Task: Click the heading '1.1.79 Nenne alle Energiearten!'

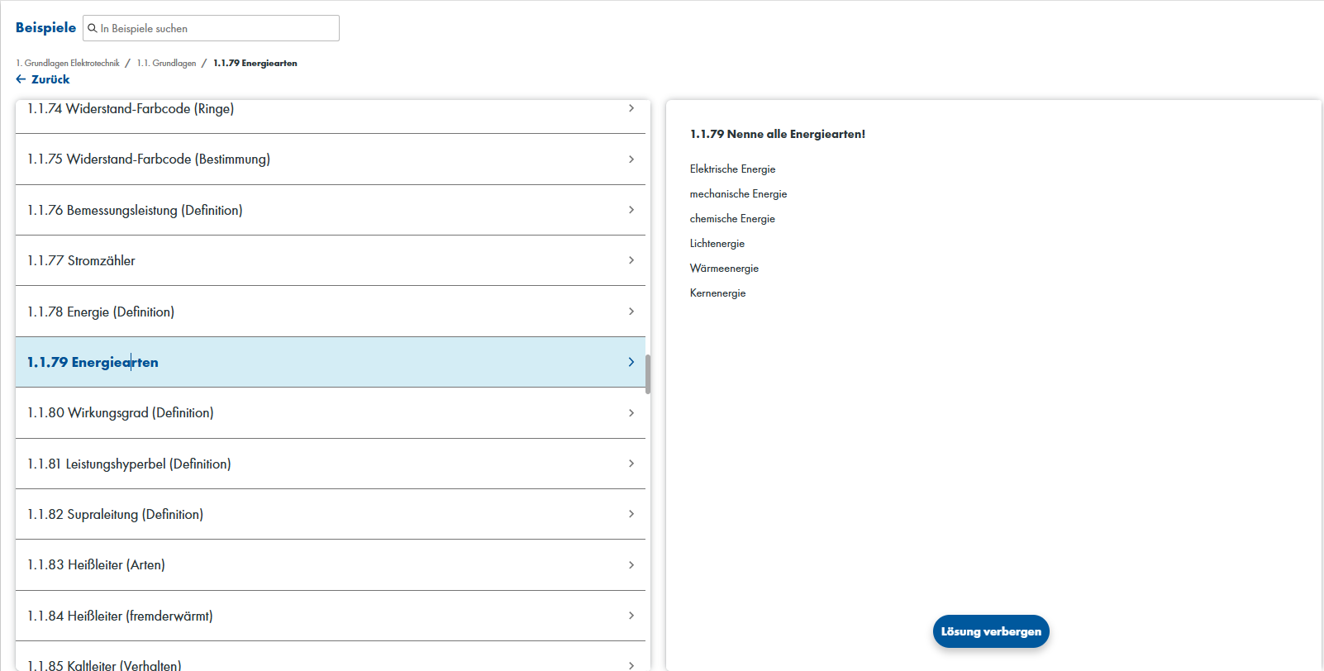Action: 778,134
